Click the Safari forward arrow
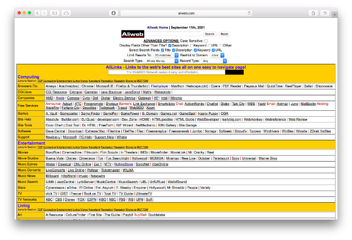Image resolution: width=352 pixels, height=240 pixels. point(44,13)
